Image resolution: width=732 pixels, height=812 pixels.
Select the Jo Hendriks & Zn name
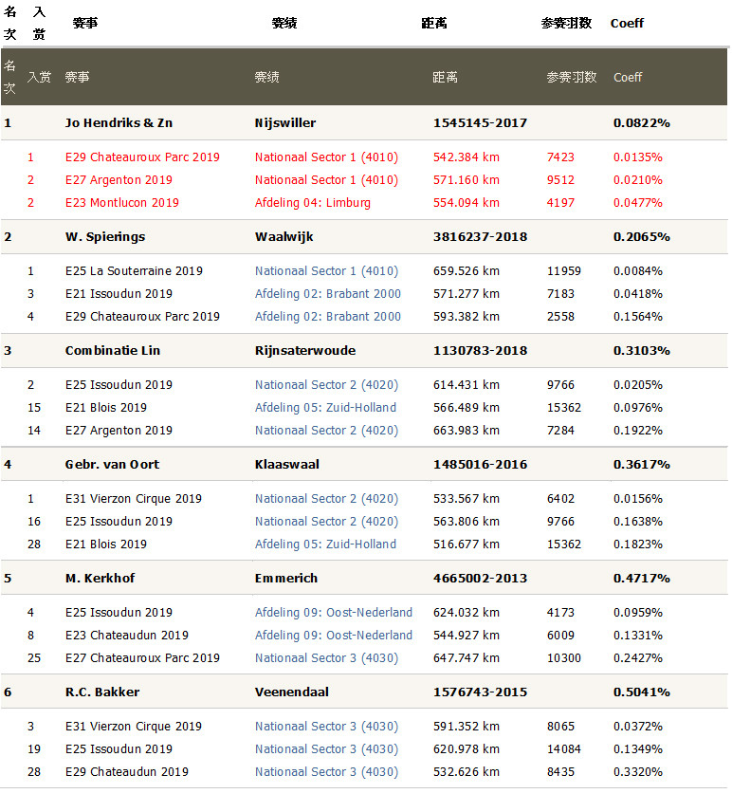point(119,123)
